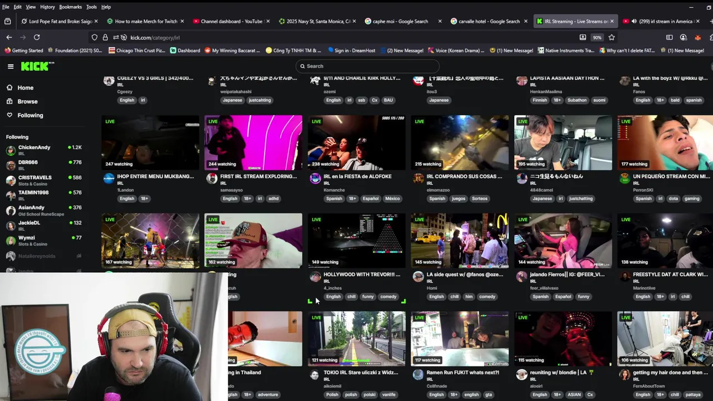
Task: Open the Native Instruments bookmark
Action: (x=565, y=51)
